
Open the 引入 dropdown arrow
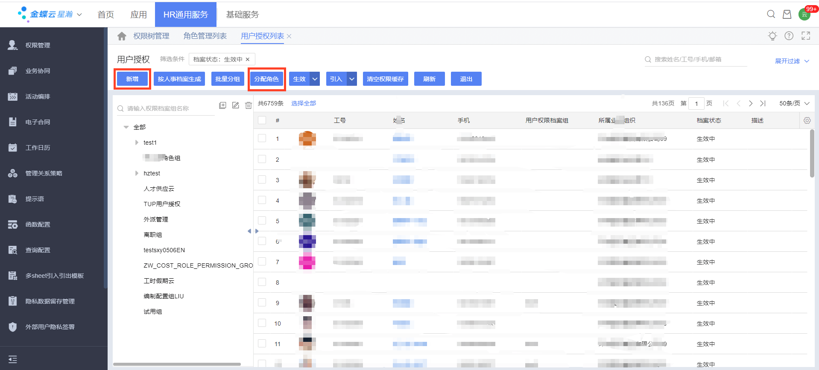(352, 79)
